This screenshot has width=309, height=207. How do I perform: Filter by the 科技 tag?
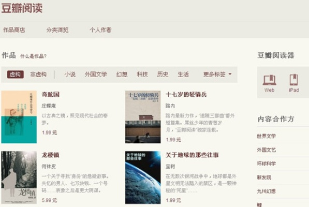[142, 74]
